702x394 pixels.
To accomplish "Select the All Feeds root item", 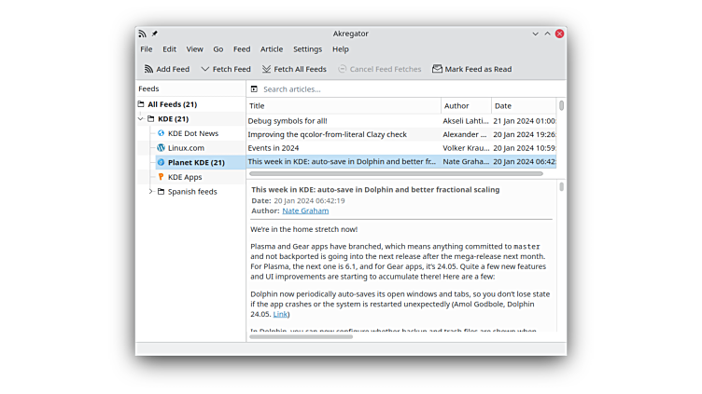I will pyautogui.click(x=172, y=104).
